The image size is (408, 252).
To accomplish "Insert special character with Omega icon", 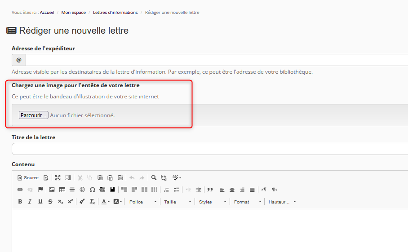I will point(92,190).
